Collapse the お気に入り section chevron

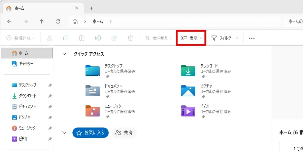[64, 133]
